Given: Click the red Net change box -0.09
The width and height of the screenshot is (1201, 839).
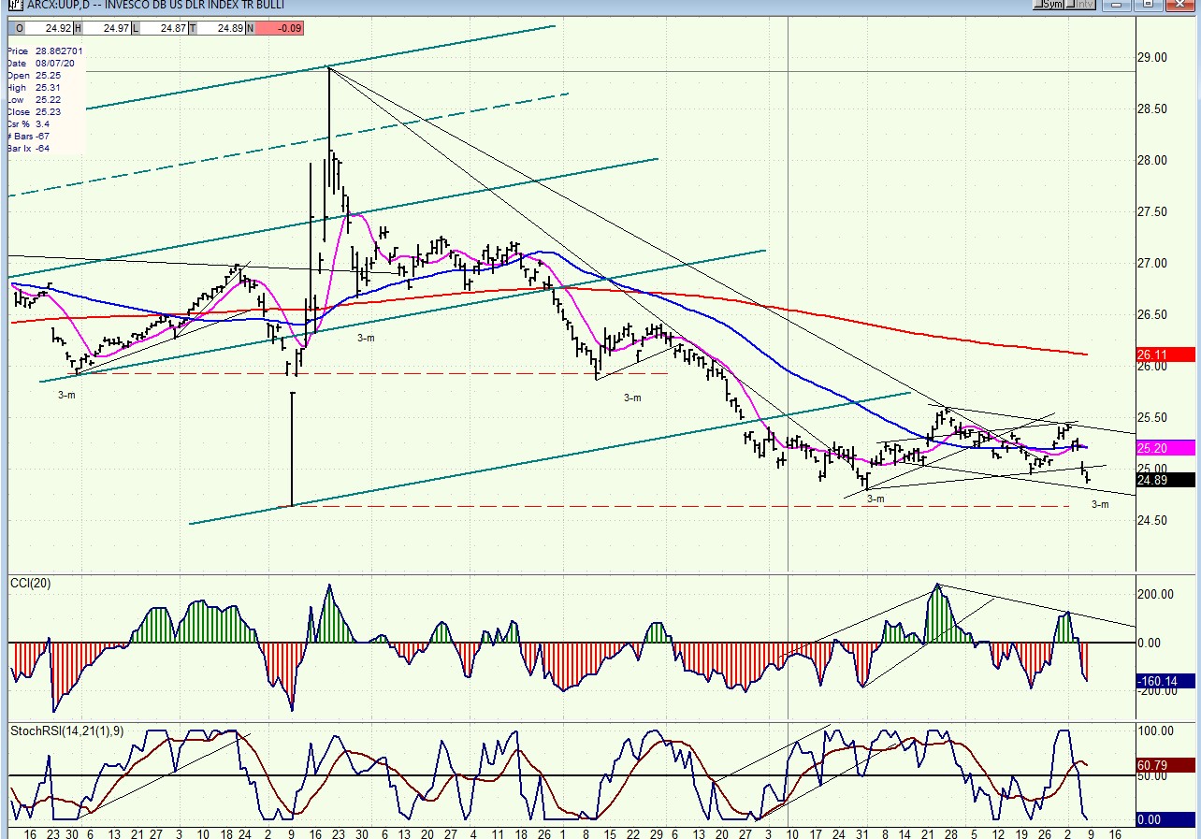Looking at the screenshot, I should pyautogui.click(x=280, y=28).
